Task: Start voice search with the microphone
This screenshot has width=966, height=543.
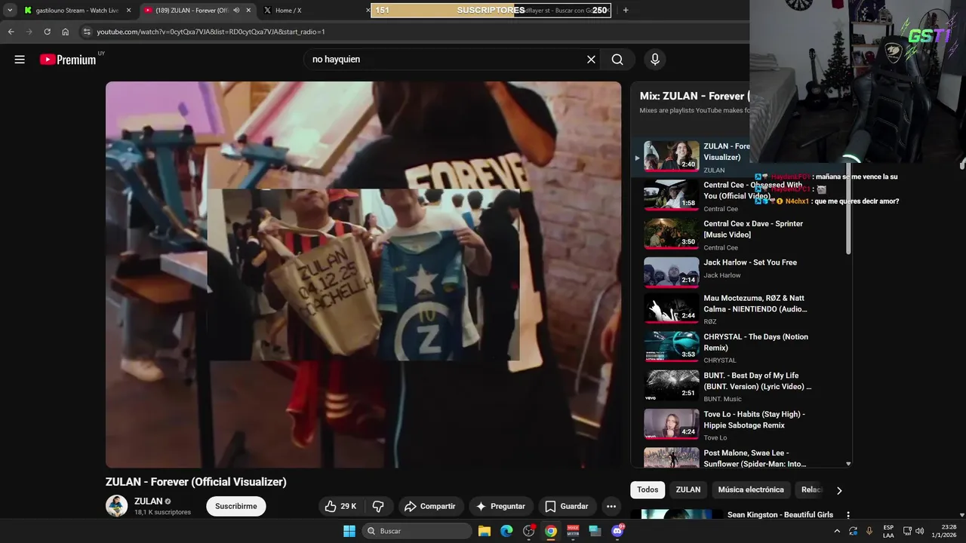Action: 654,60
